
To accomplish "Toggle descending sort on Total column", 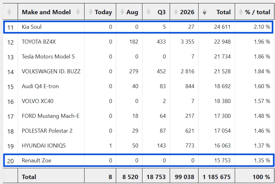I will [x=216, y=12].
